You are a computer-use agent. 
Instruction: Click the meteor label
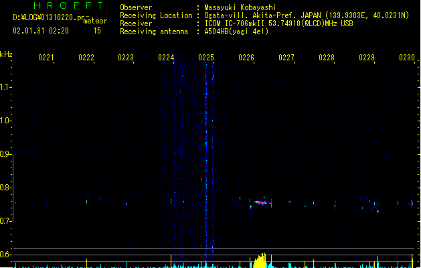[95, 21]
